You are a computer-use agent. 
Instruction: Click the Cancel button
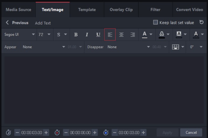(191, 132)
